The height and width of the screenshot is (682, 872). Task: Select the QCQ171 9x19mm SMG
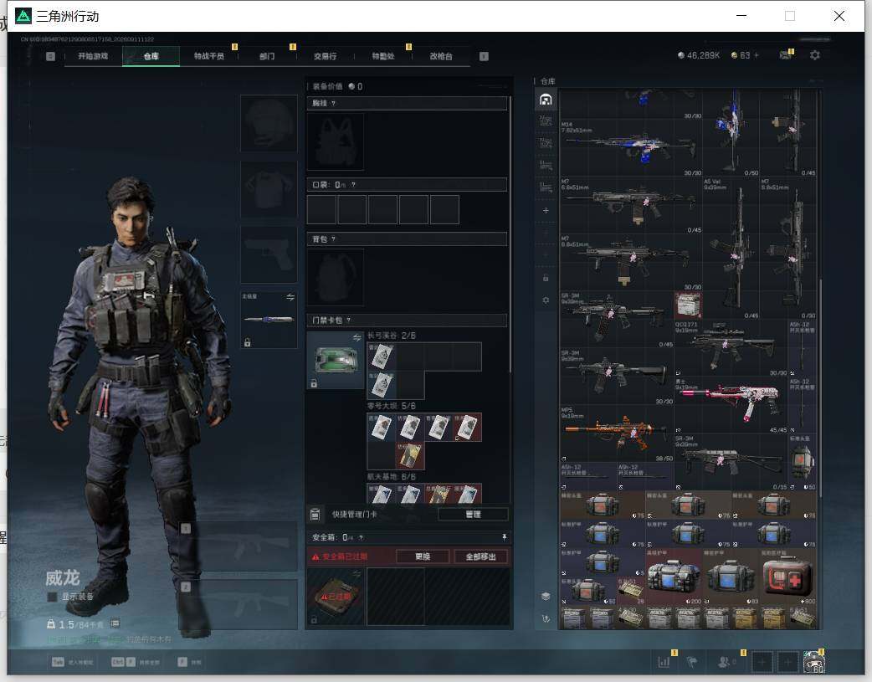tap(731, 347)
